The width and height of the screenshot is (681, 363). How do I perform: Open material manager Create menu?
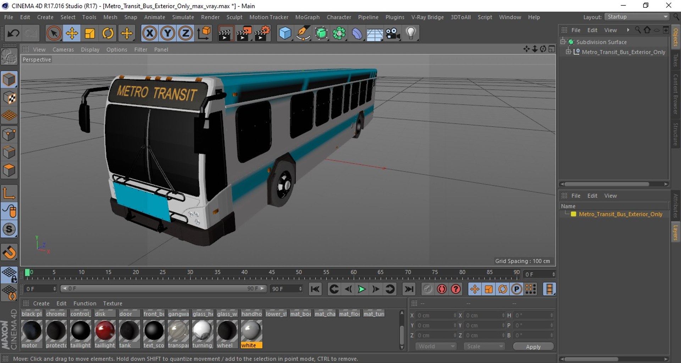point(41,303)
